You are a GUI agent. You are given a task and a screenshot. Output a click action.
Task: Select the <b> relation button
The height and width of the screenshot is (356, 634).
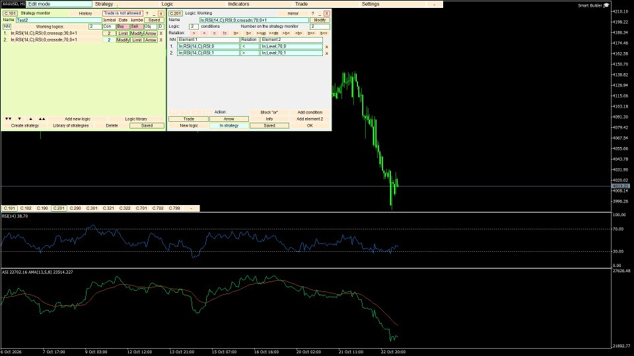299,33
